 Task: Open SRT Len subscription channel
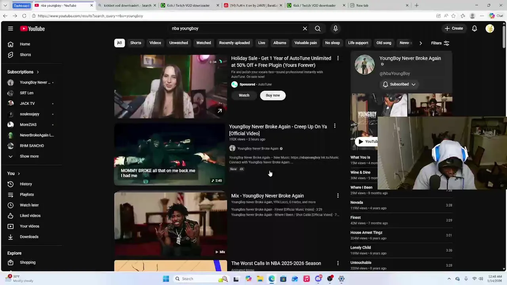[27, 93]
